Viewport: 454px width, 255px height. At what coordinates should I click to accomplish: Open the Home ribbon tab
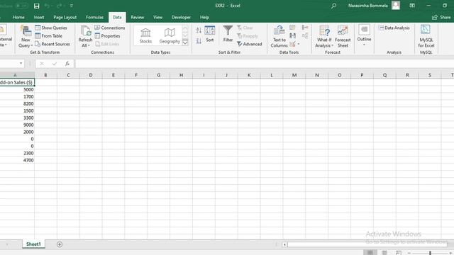pos(18,17)
